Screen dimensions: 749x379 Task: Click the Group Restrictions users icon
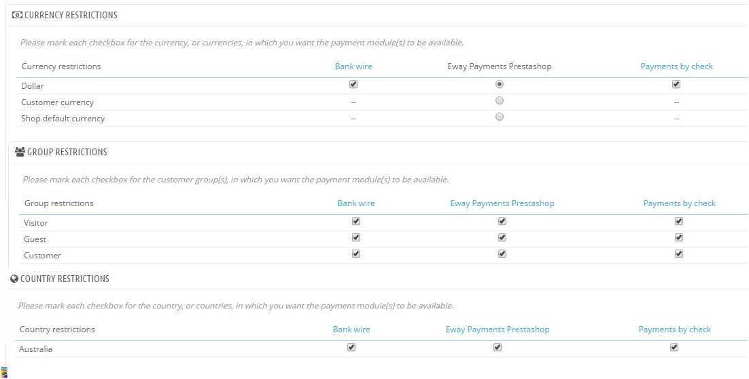point(20,152)
